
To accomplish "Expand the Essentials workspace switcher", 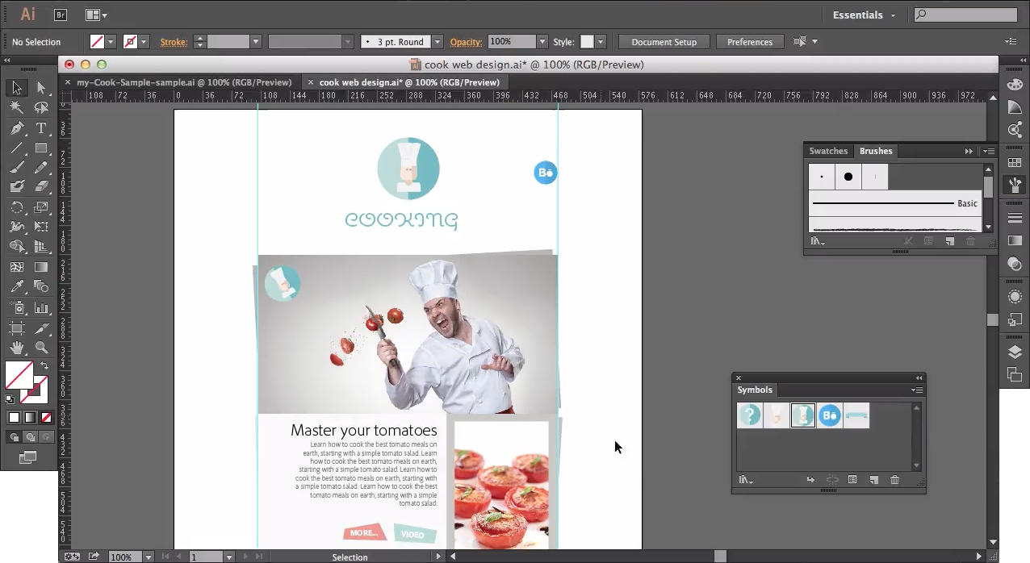I will [865, 15].
